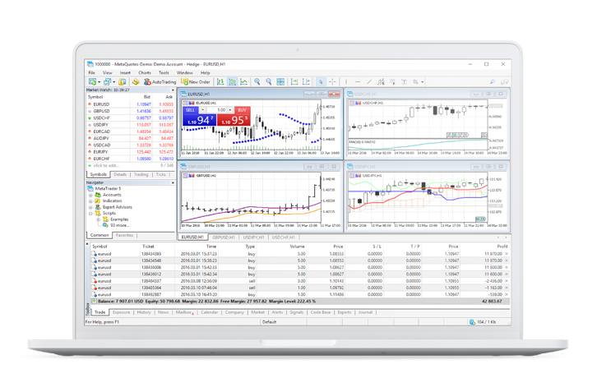Select the trendline drawing tool
Image resolution: width=597 pixels, height=392 pixels.
(369, 82)
